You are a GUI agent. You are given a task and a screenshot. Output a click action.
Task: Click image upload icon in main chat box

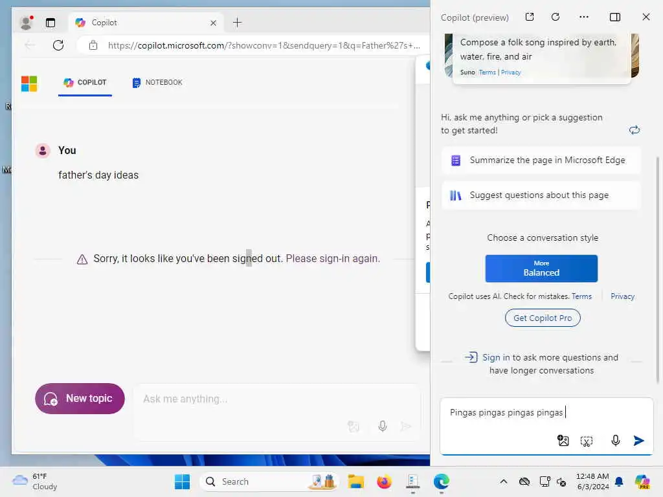click(x=354, y=426)
